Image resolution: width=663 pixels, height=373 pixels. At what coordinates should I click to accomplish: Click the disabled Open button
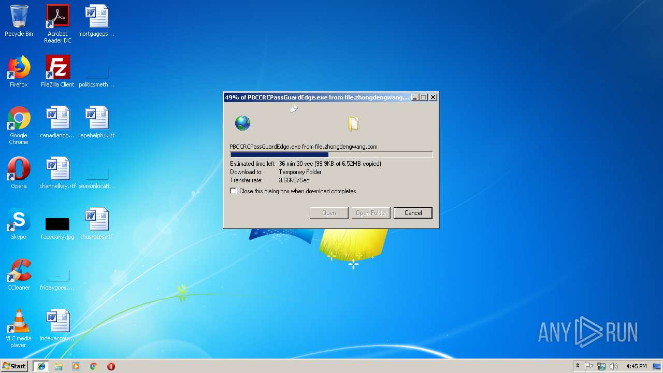point(329,213)
